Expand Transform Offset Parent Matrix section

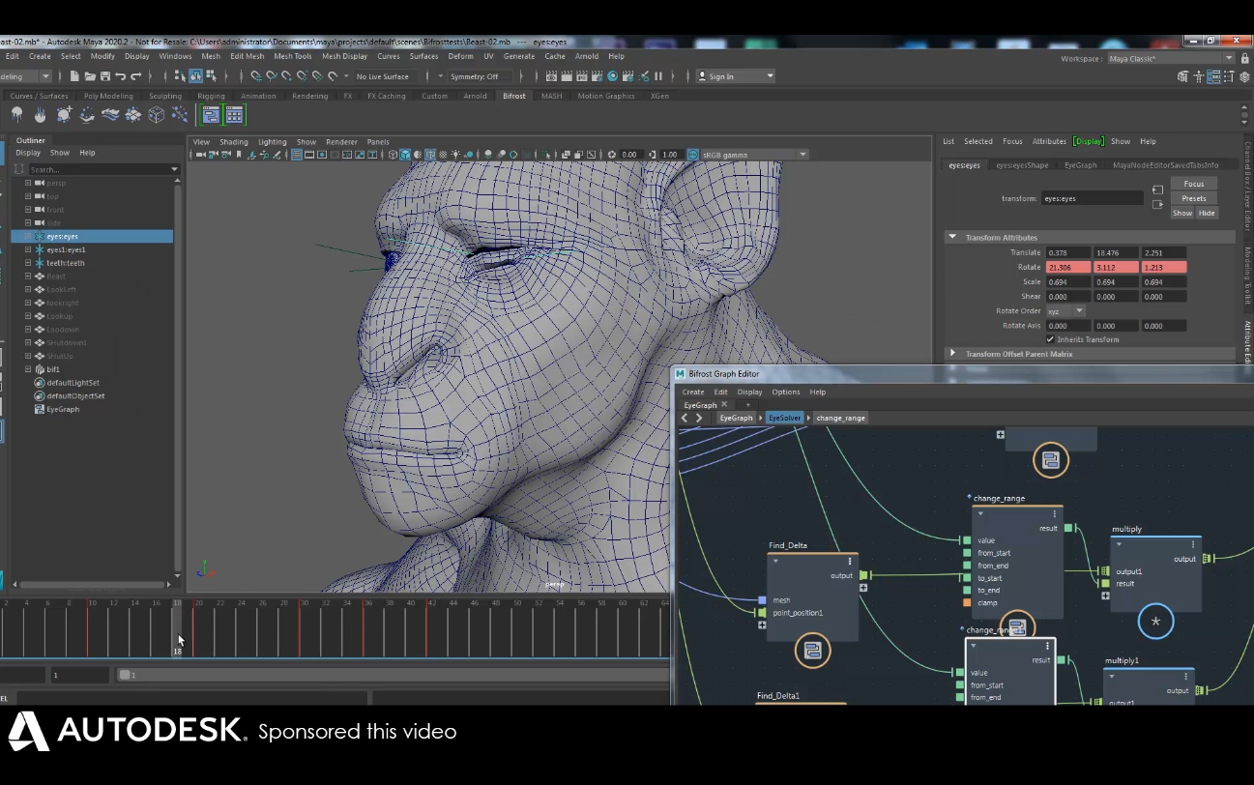coord(952,354)
